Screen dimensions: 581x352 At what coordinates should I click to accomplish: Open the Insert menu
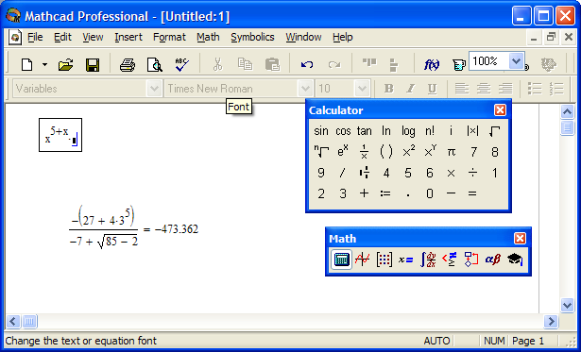[128, 37]
